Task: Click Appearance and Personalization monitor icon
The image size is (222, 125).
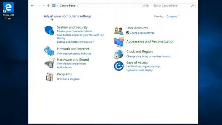Action: click(119, 42)
